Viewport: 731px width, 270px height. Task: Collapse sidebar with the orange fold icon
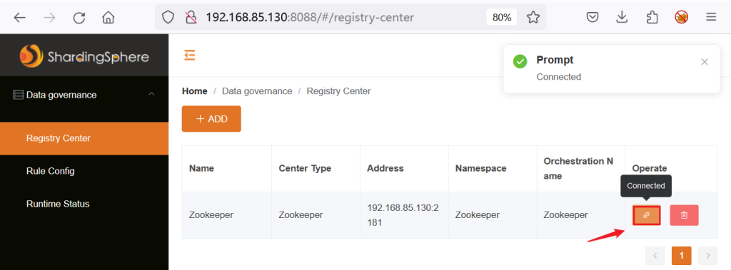tap(189, 56)
